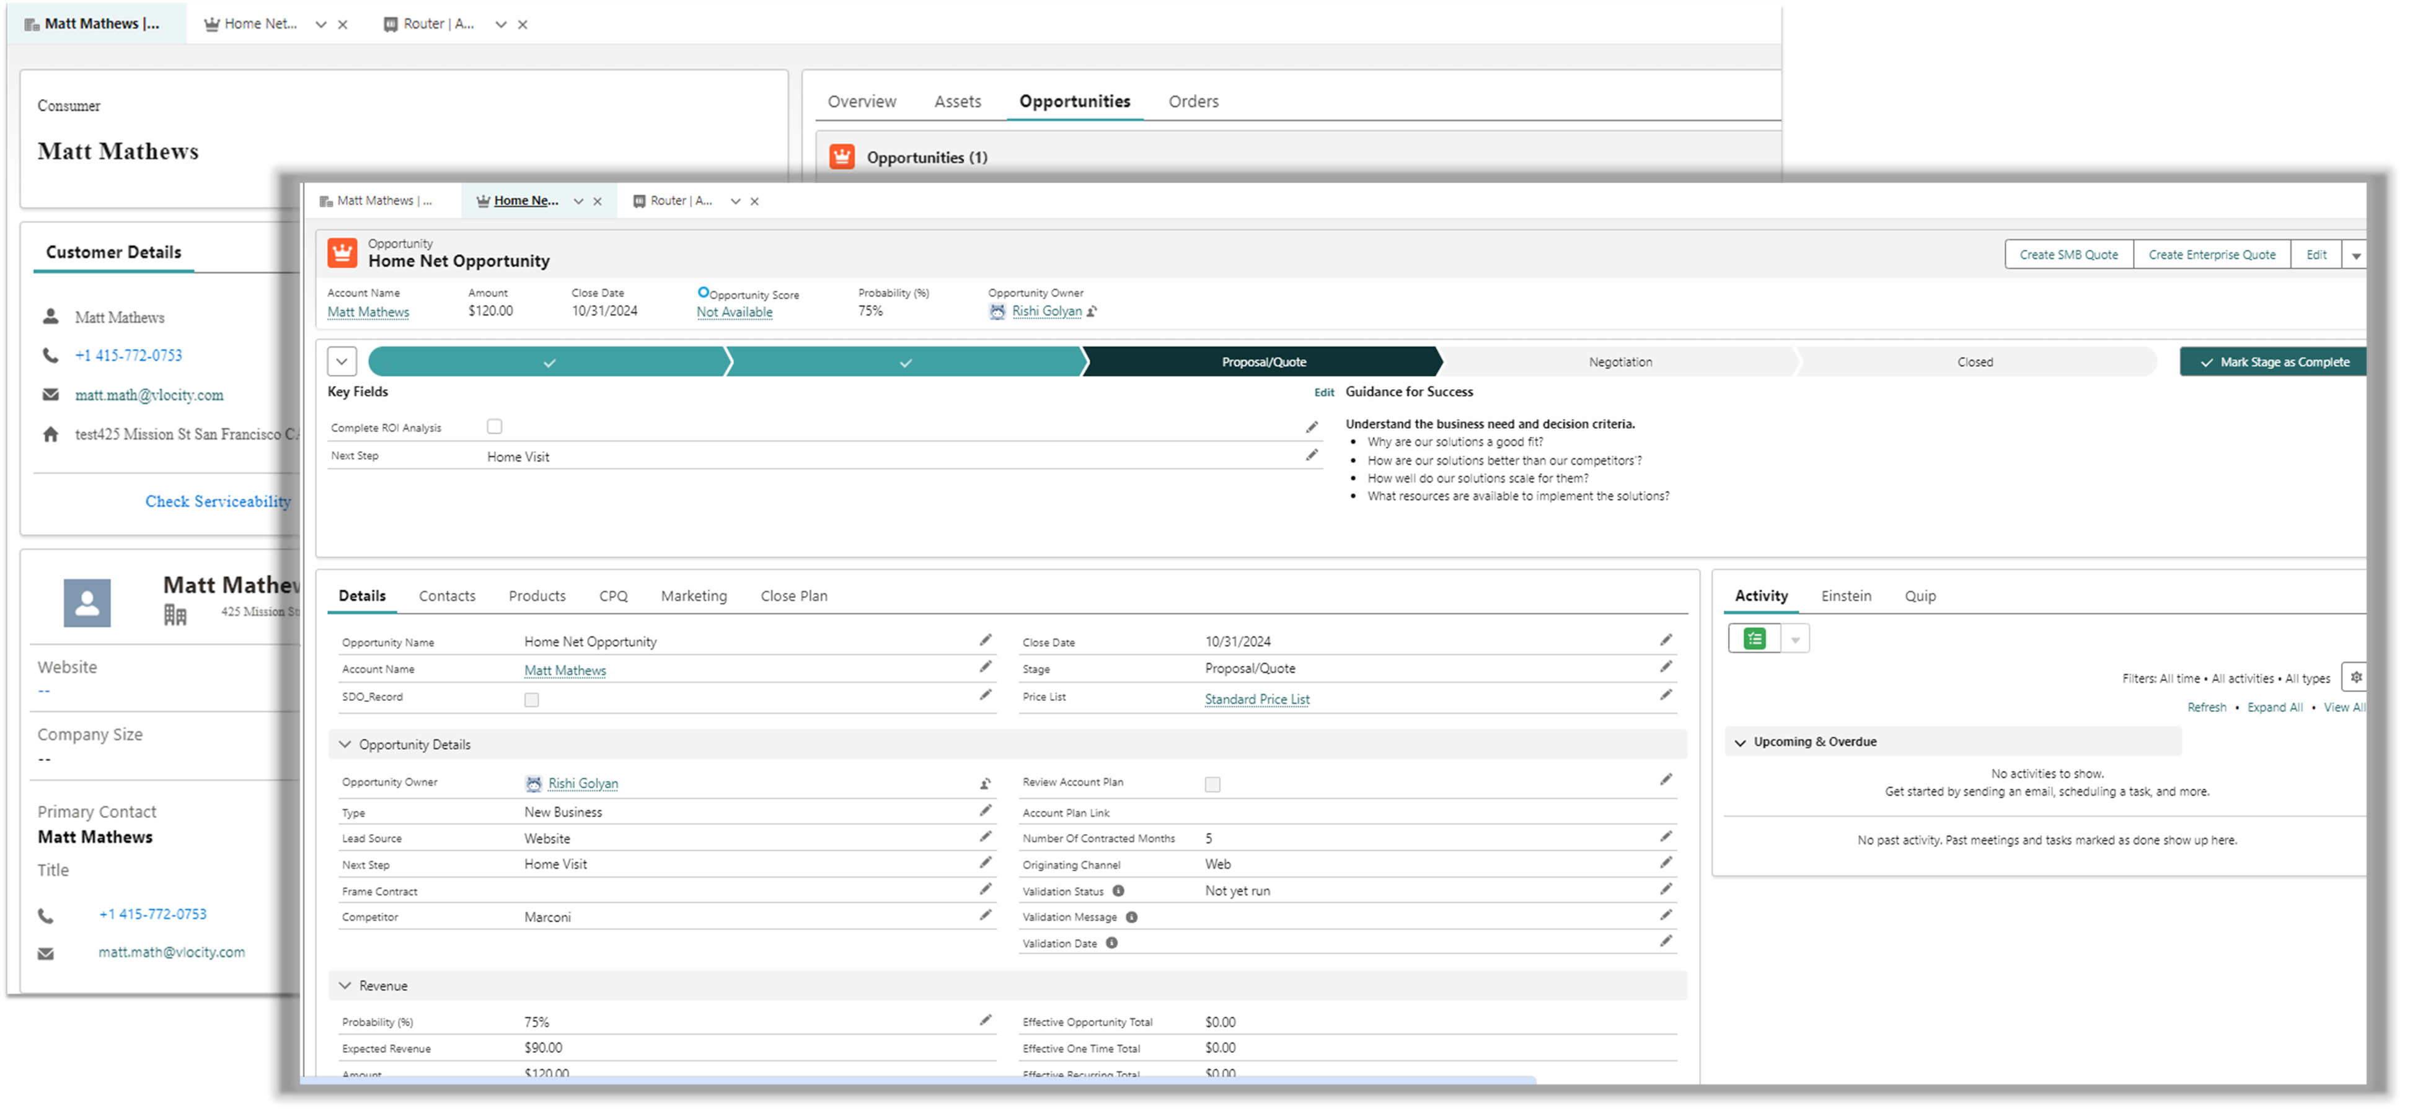Click the pencil icon for Next Step key field

pos(1312,455)
